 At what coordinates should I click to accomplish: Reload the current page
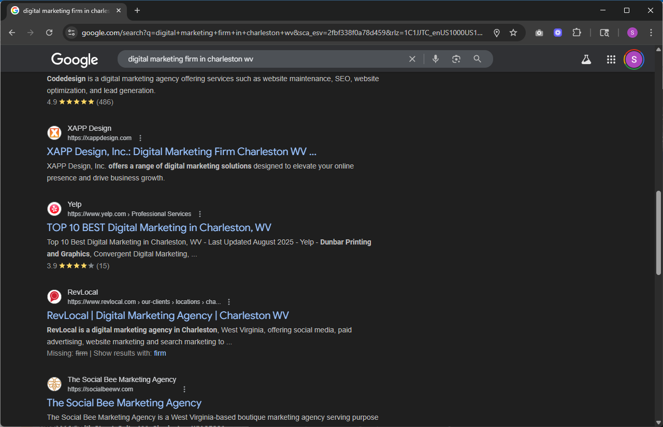coord(49,33)
